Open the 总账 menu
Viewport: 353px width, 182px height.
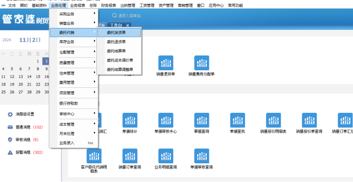pyautogui.click(x=93, y=5)
